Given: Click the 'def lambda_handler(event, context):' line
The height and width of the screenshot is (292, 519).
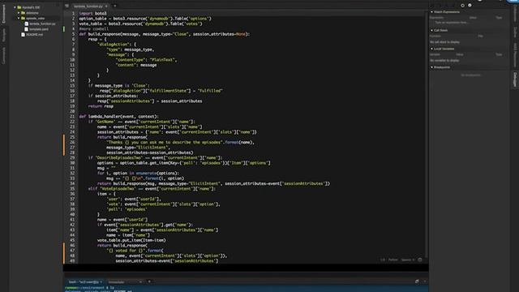Looking at the screenshot, I should click(119, 117).
